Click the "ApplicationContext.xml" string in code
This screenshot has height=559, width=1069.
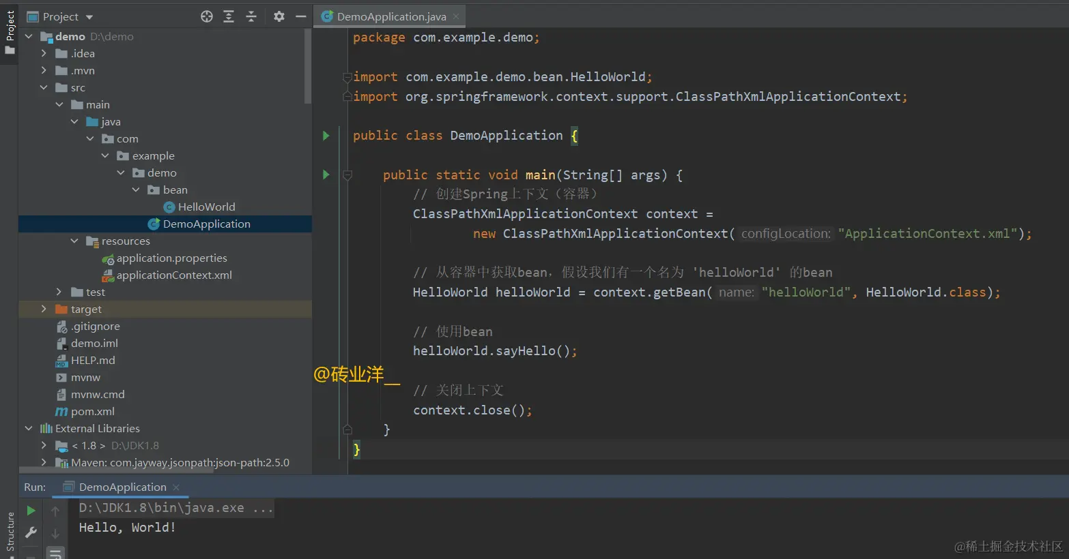(x=928, y=233)
